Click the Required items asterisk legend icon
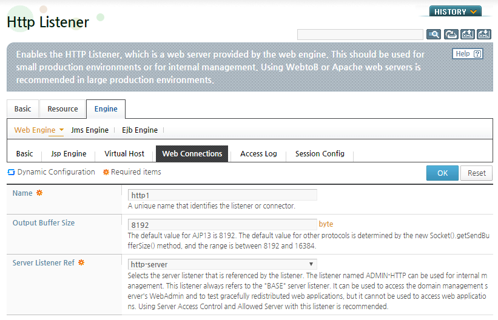 click(x=106, y=172)
